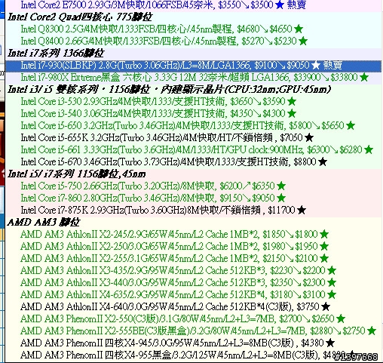383x363 pixels.
Task: Click blue star on E7500 row
Action: click(x=280, y=5)
